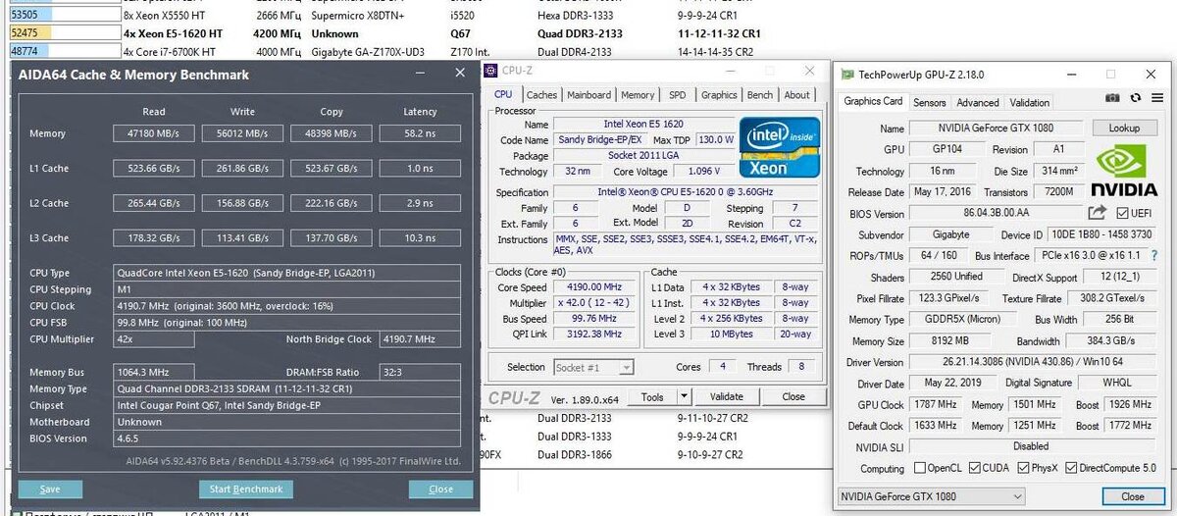Click the Memory Copy value 48398 MB/s
The width and height of the screenshot is (1177, 516).
pyautogui.click(x=332, y=133)
